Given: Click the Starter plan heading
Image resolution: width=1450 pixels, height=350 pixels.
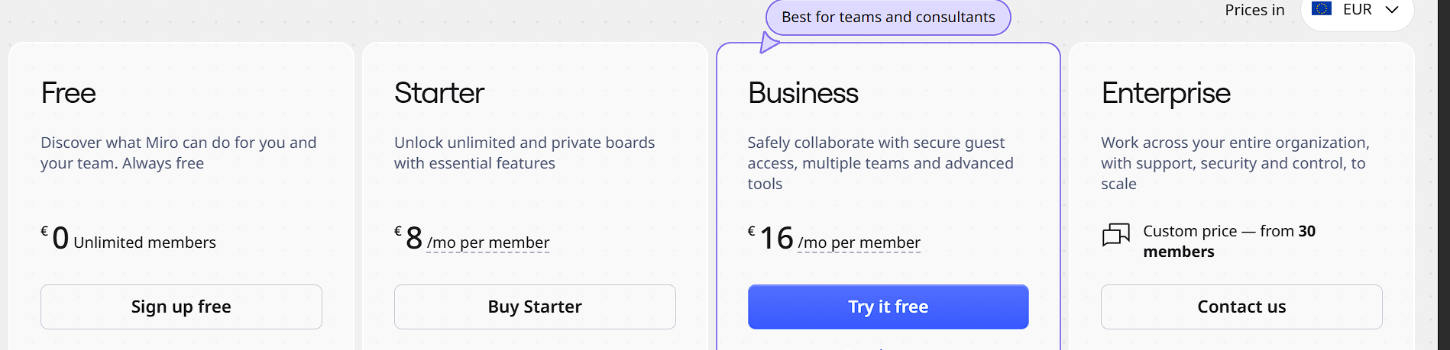Looking at the screenshot, I should click(x=439, y=93).
